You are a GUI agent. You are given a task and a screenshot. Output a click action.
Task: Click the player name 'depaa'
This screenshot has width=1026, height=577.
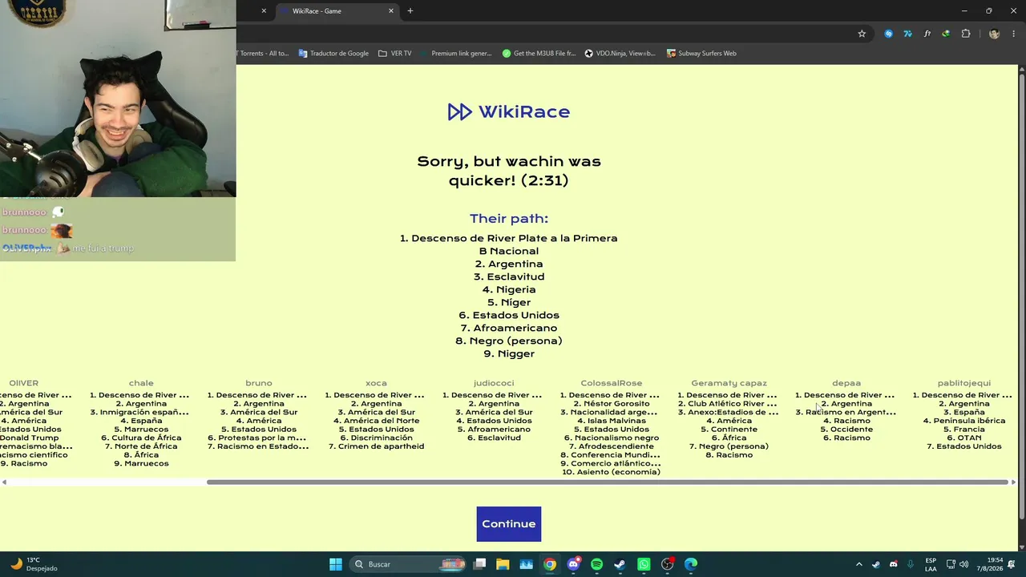pos(846,383)
